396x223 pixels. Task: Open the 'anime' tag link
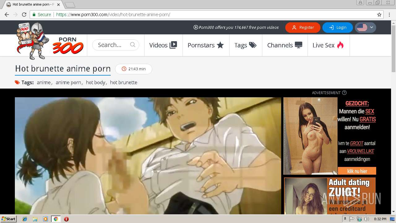[44, 82]
